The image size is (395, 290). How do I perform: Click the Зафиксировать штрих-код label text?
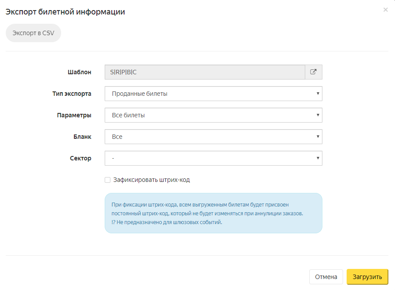coord(151,180)
